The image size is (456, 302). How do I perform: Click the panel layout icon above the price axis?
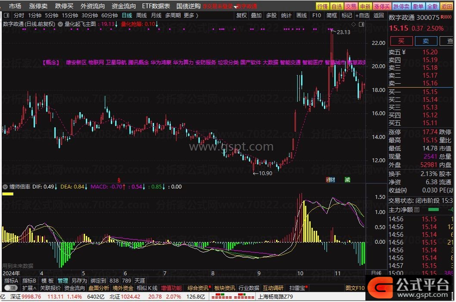point(362,25)
